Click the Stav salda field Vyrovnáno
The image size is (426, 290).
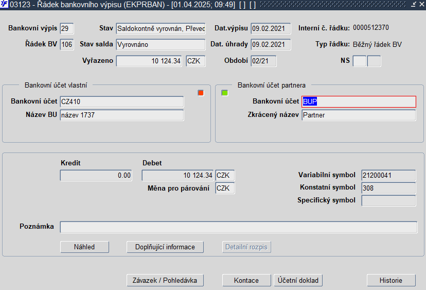point(161,44)
